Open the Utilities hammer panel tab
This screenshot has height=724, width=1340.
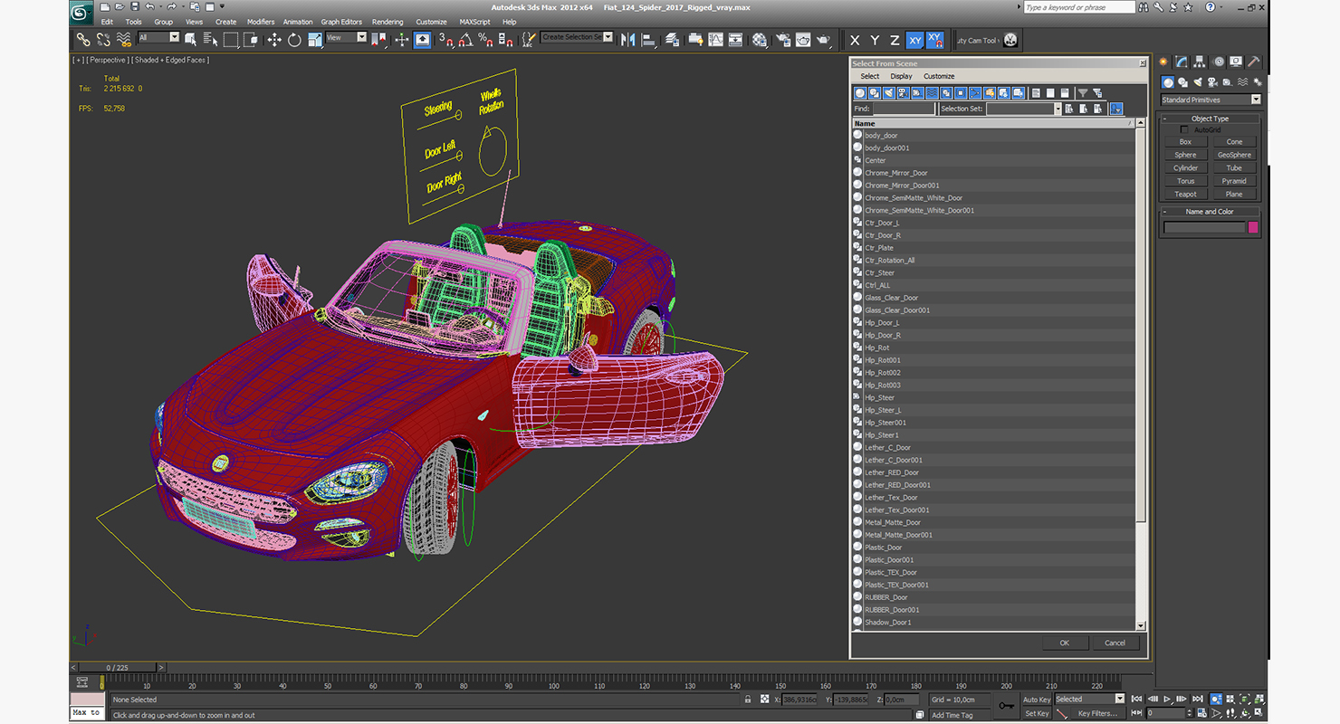(1254, 62)
